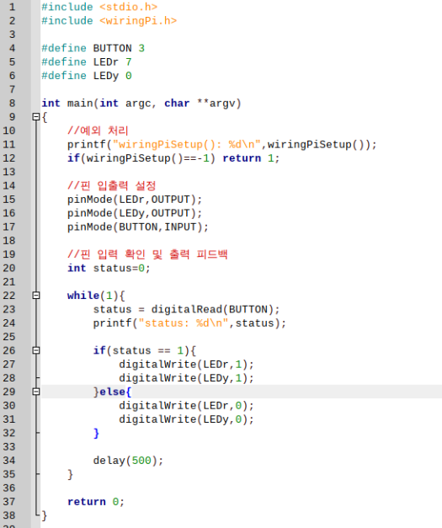Image resolution: width=442 pixels, height=528 pixels.
Task: Collapse the else block fold at line 29
Action: [x=36, y=392]
